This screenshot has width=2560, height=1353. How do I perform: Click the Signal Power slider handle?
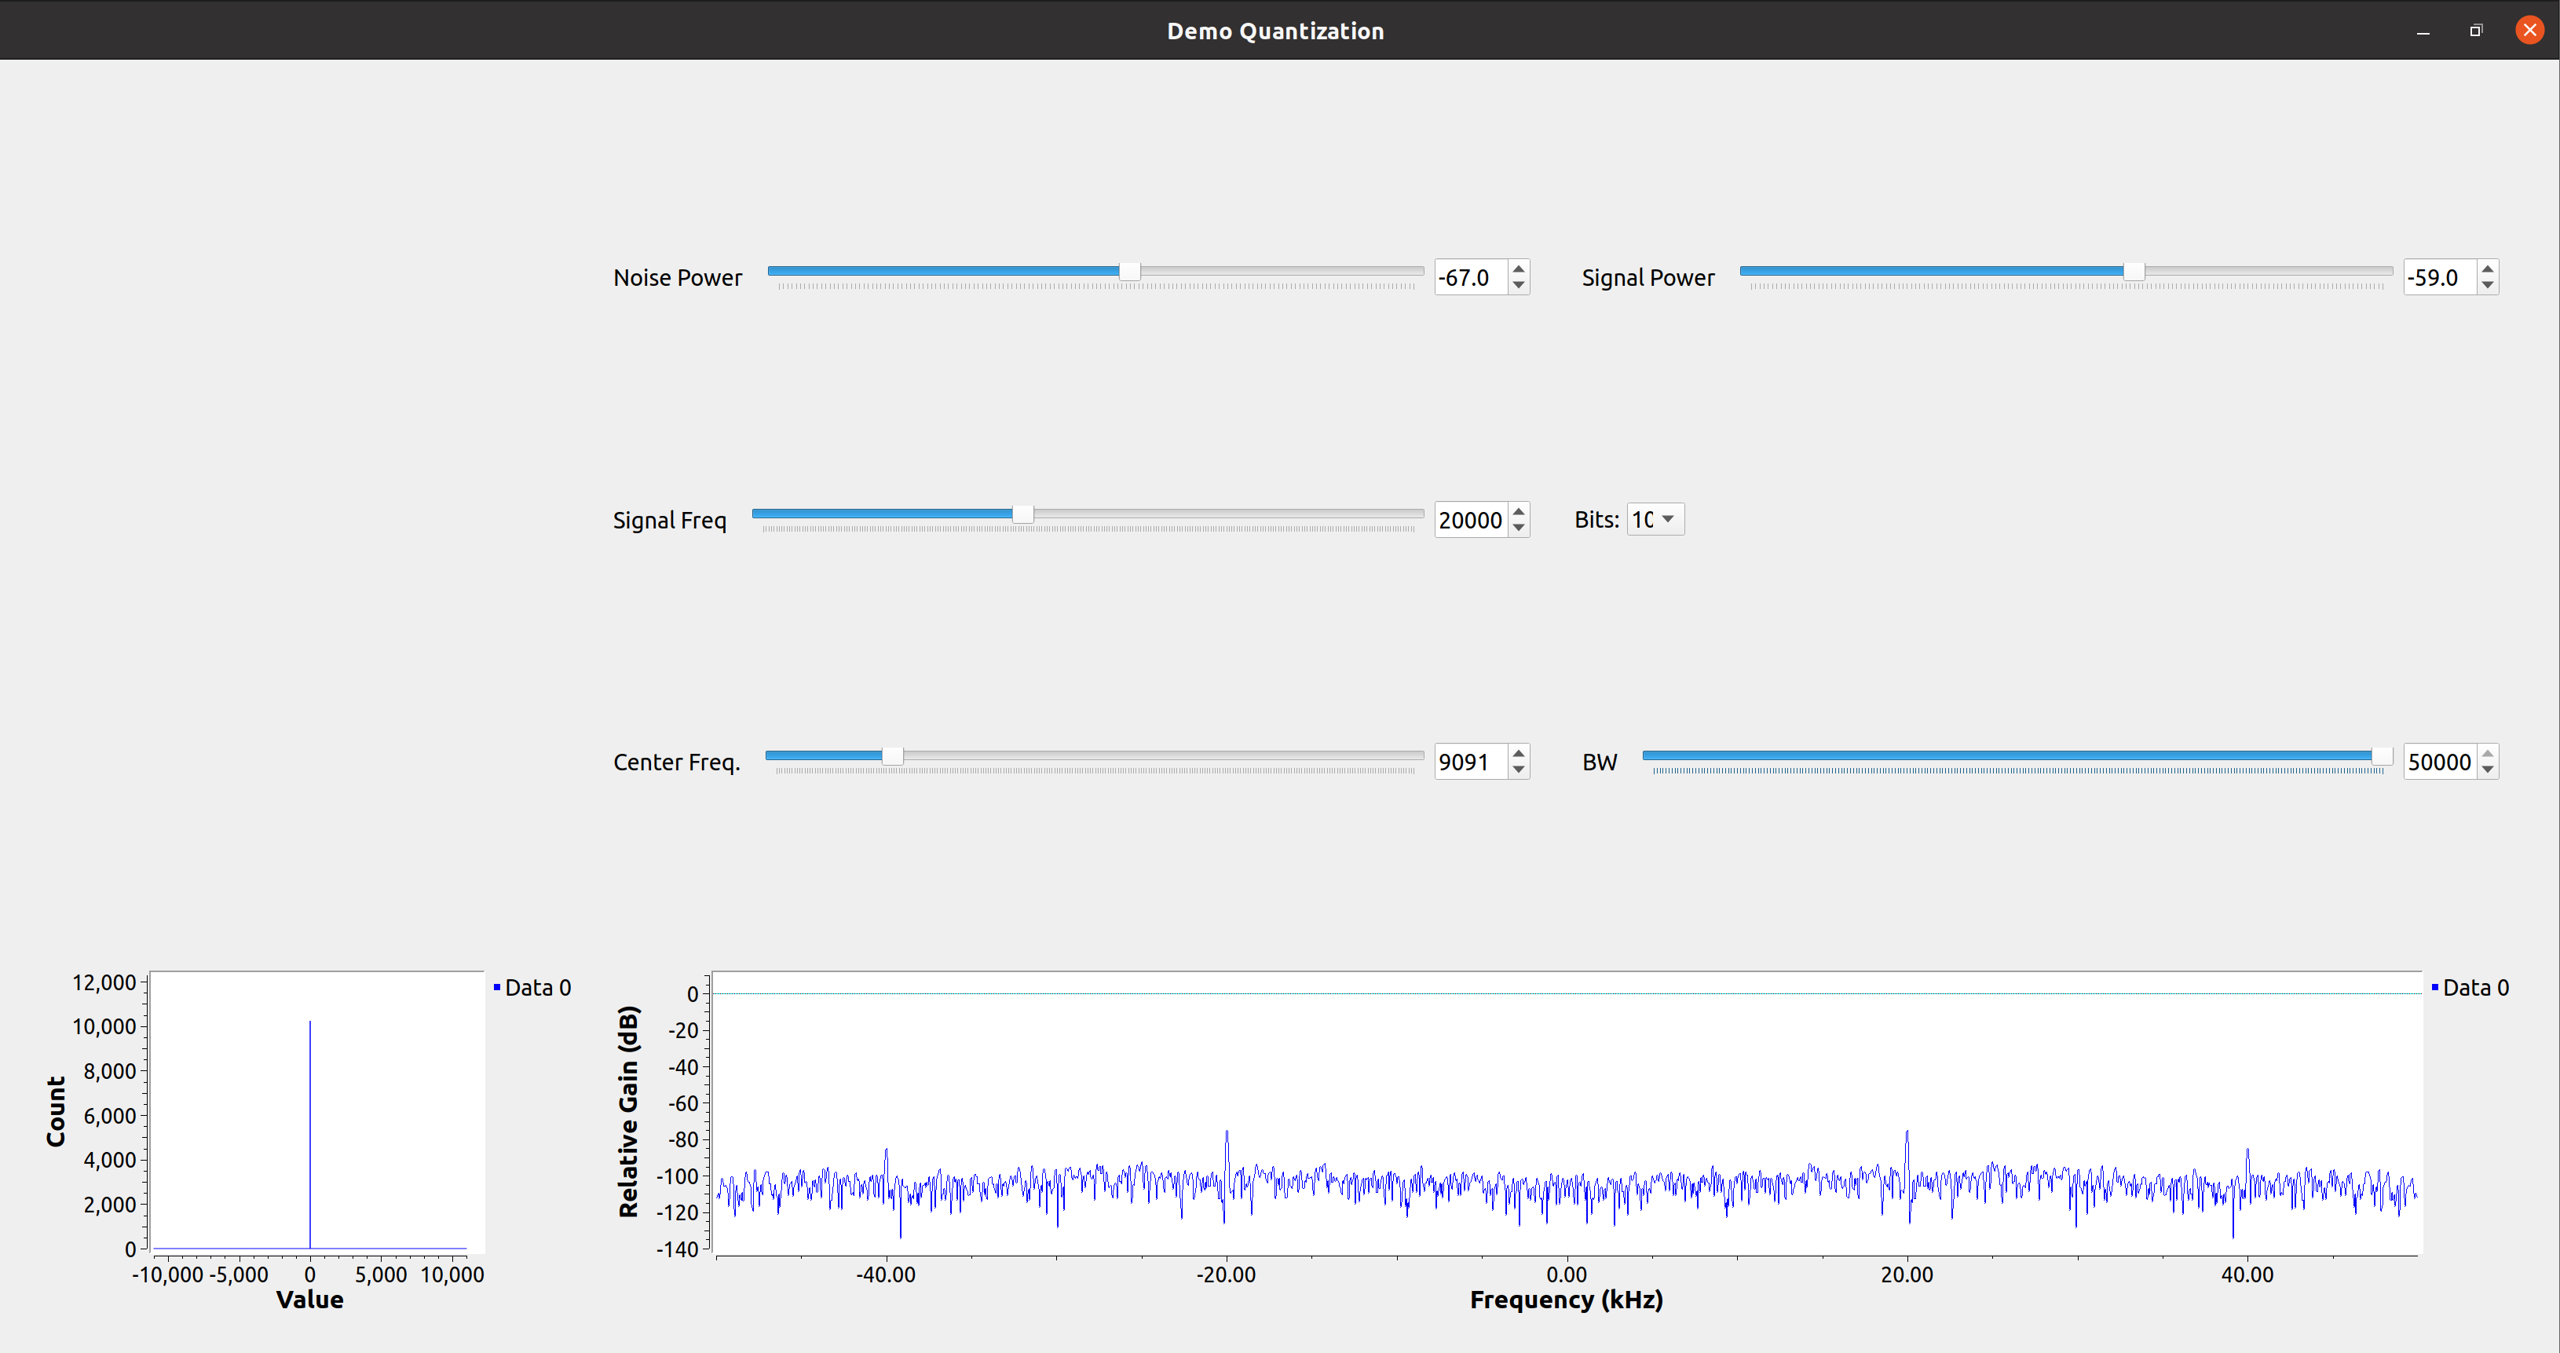point(2134,272)
